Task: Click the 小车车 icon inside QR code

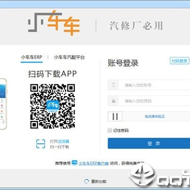Action: click(x=53, y=107)
